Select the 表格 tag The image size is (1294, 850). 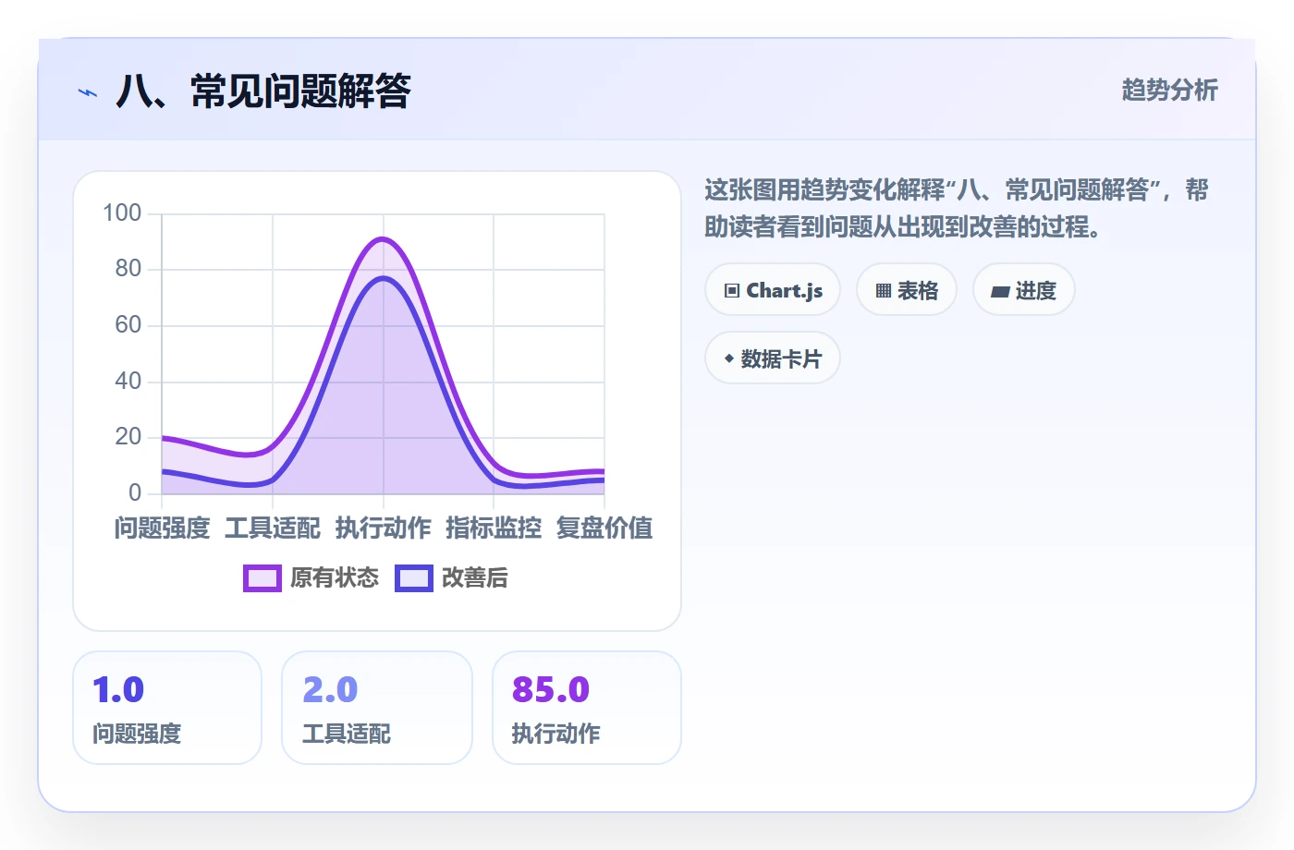(907, 290)
